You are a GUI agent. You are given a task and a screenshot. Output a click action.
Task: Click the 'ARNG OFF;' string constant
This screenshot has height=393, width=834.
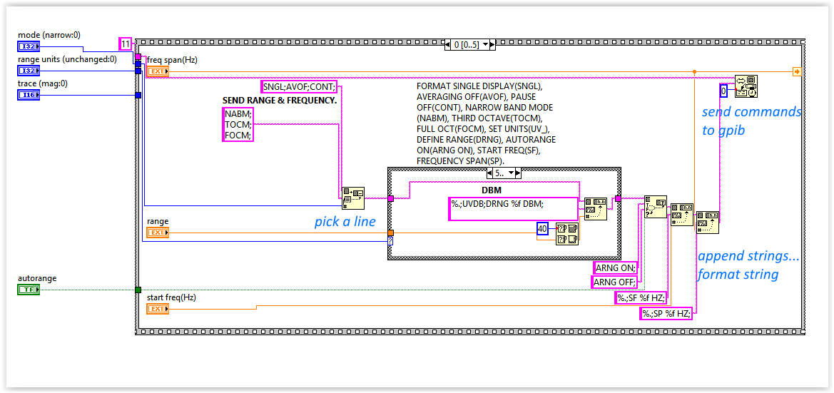tap(615, 282)
